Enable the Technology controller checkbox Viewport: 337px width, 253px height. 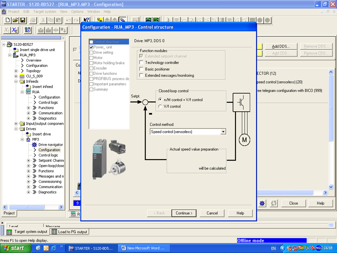click(x=141, y=63)
